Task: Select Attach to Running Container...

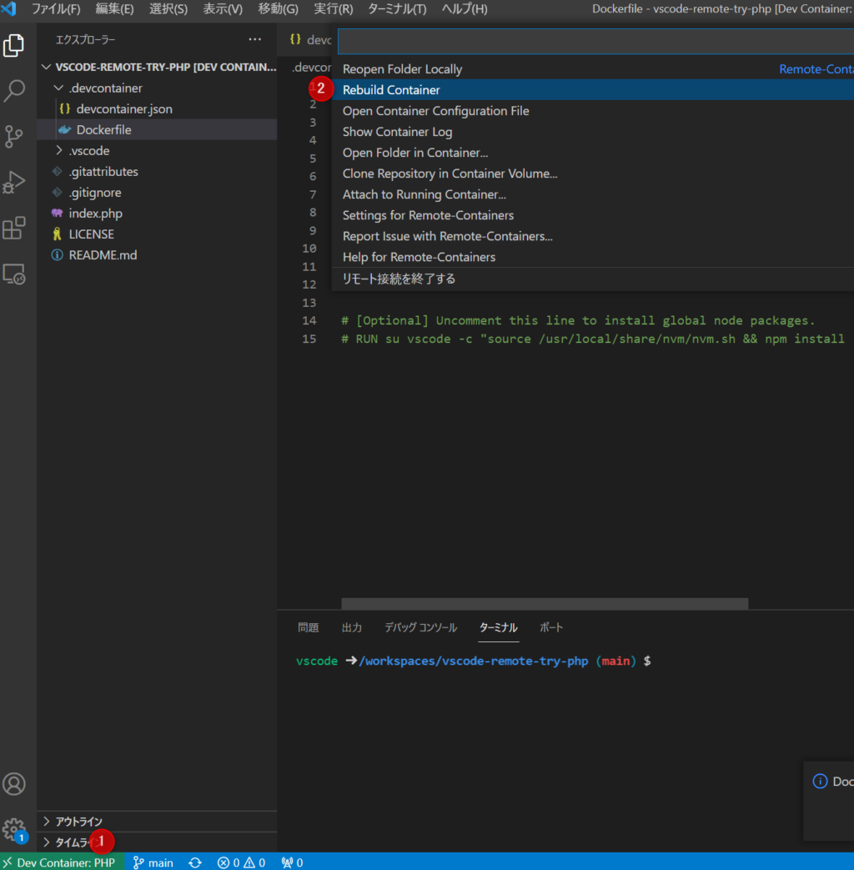Action: coord(593,194)
